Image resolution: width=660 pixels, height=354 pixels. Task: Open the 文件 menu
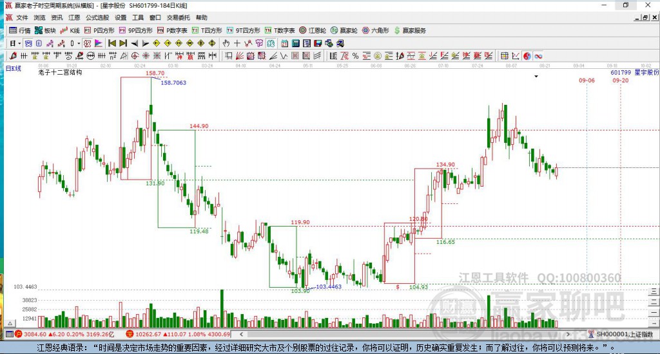point(22,17)
